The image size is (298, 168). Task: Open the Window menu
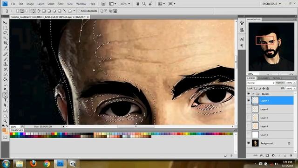pos(81,4)
